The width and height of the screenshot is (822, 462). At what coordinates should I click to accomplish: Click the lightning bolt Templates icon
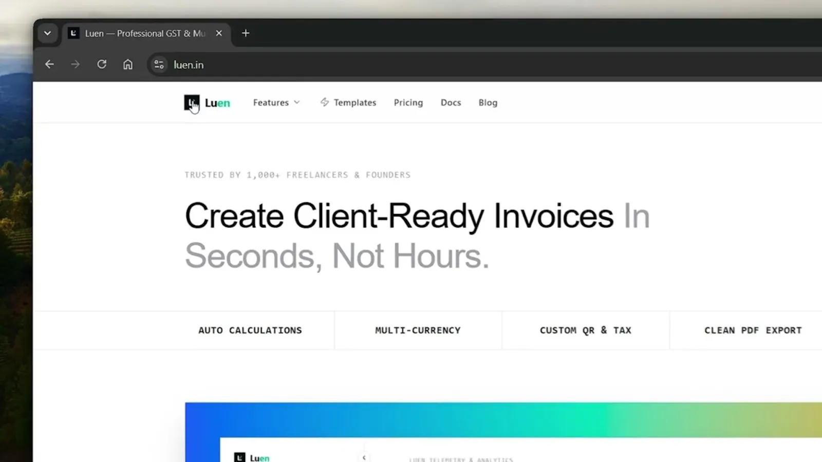point(325,102)
